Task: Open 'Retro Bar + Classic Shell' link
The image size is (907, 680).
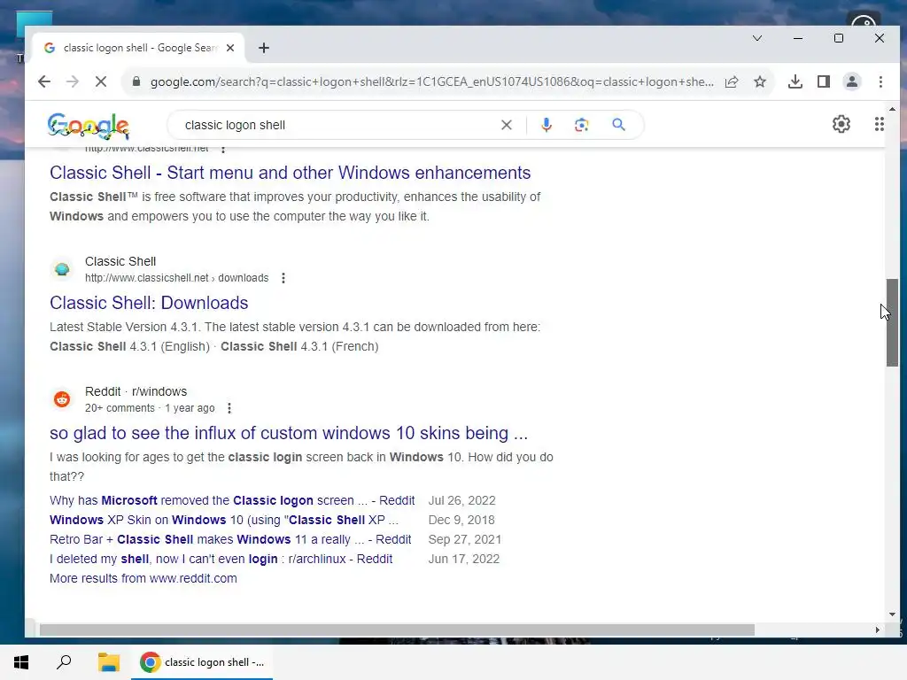Action: point(230,539)
